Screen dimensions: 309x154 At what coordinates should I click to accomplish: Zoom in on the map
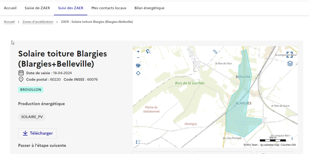138,51
